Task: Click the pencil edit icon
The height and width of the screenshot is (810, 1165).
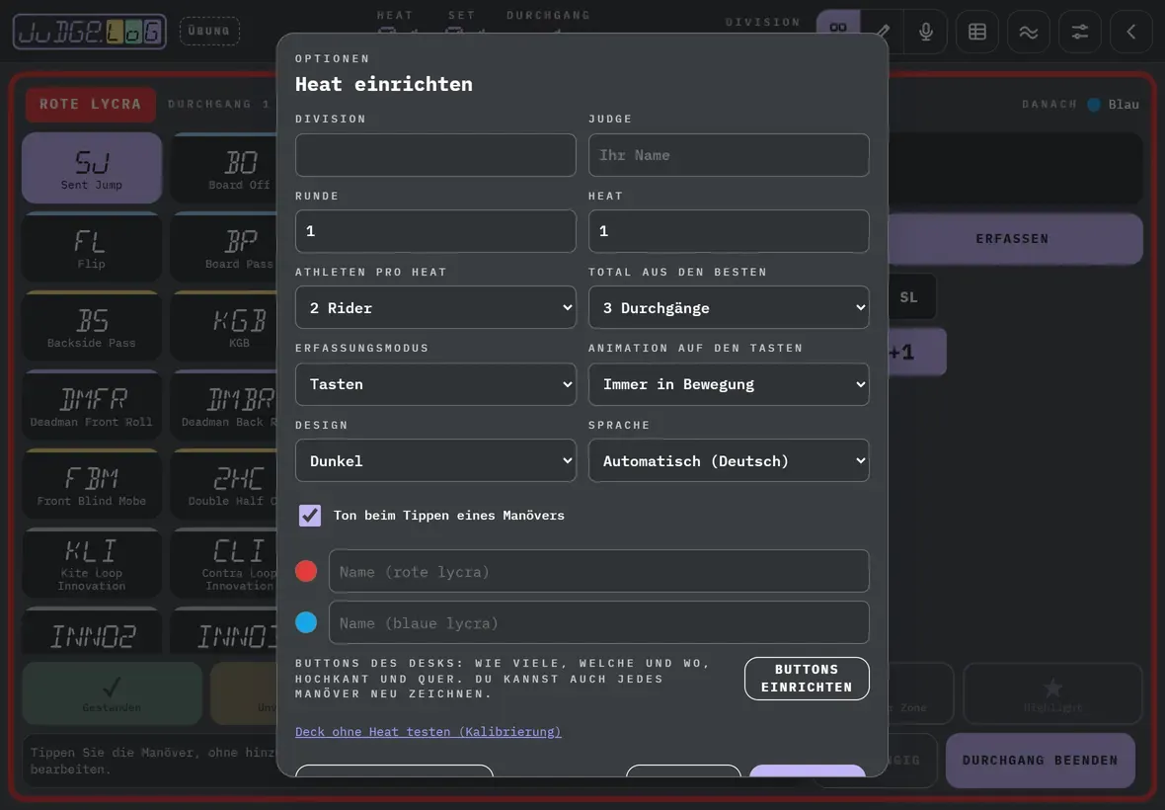Action: (883, 32)
